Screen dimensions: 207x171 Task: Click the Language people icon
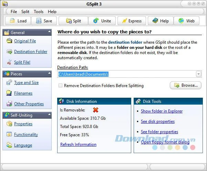[x=9, y=145]
